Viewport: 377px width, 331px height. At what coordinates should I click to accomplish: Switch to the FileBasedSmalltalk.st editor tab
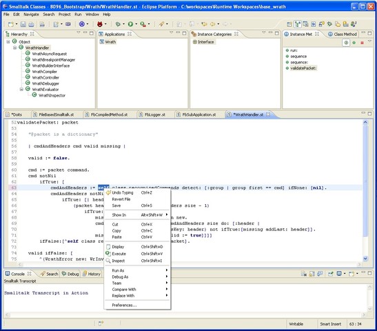[x=53, y=114]
